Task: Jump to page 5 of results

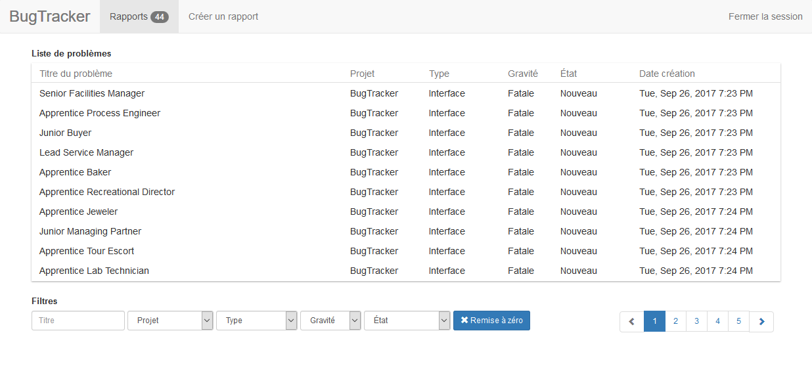Action: tap(738, 321)
